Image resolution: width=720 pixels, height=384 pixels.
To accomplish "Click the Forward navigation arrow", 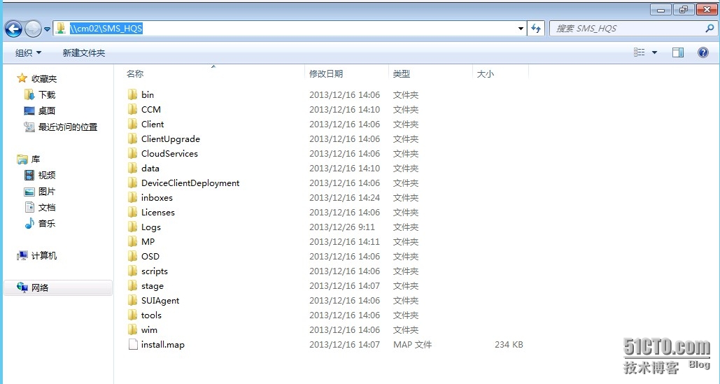I will point(33,29).
